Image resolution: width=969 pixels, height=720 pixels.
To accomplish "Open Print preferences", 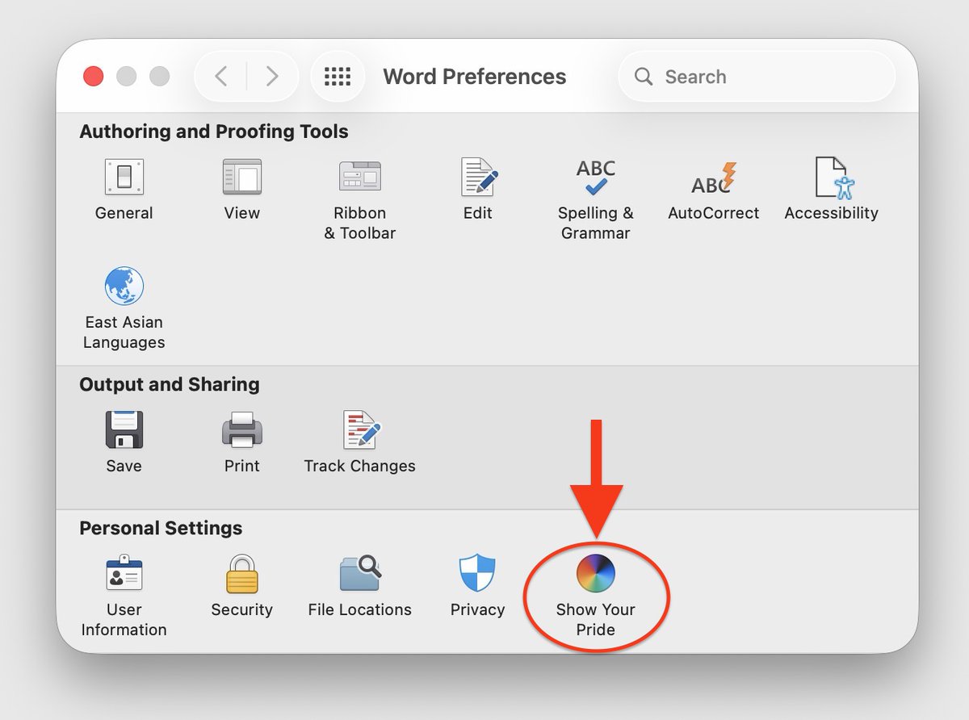I will [241, 442].
